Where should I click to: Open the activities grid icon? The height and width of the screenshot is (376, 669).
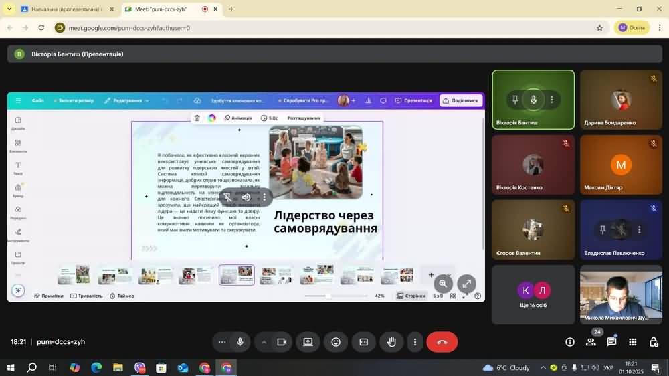[632, 342]
